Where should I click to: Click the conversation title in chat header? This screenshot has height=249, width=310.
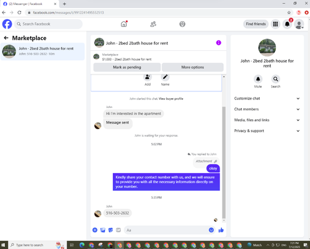click(137, 43)
